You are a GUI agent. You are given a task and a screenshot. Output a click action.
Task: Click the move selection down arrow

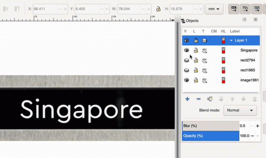pos(244,99)
